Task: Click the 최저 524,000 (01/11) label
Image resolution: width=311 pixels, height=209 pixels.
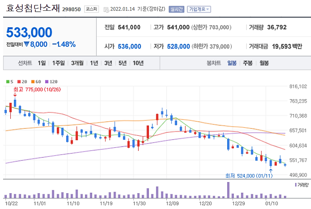Action: (249, 176)
